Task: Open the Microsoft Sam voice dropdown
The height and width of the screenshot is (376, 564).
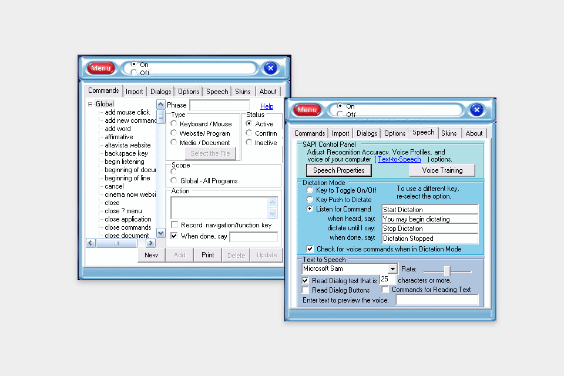Action: point(392,268)
